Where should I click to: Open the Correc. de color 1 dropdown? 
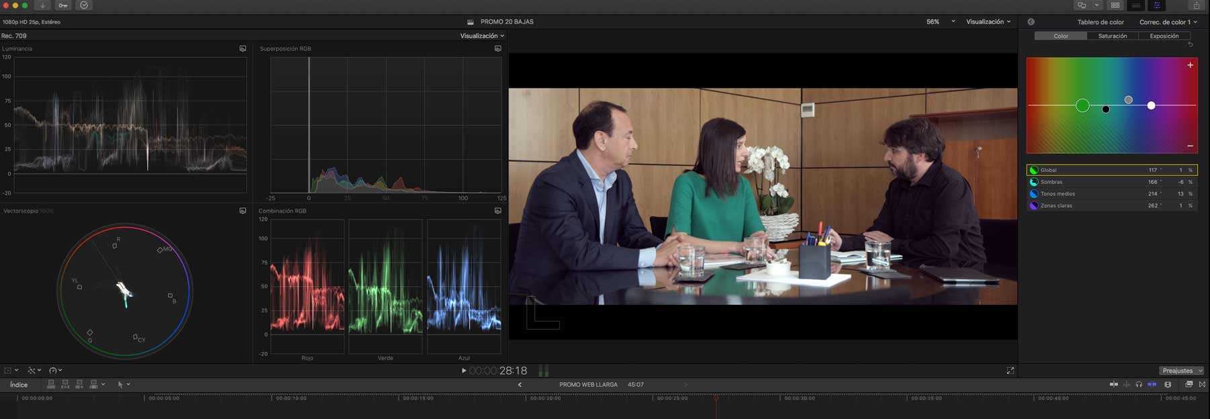pyautogui.click(x=1168, y=22)
